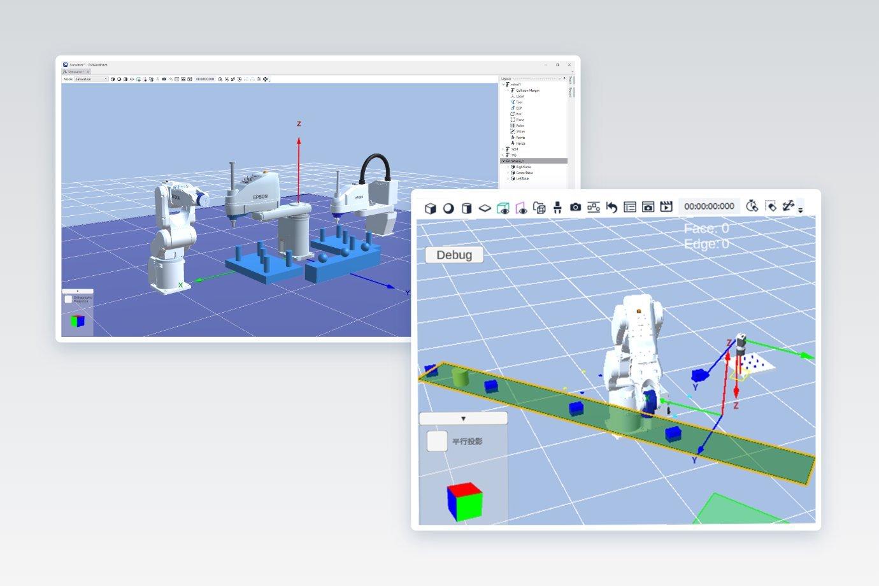879x586 pixels.
Task: Select Hands in the Layout tree
Action: click(520, 143)
